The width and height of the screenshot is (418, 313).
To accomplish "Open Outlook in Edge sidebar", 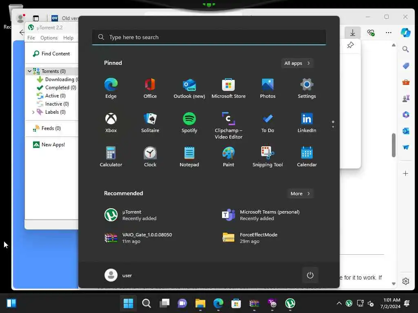I will pos(406,131).
